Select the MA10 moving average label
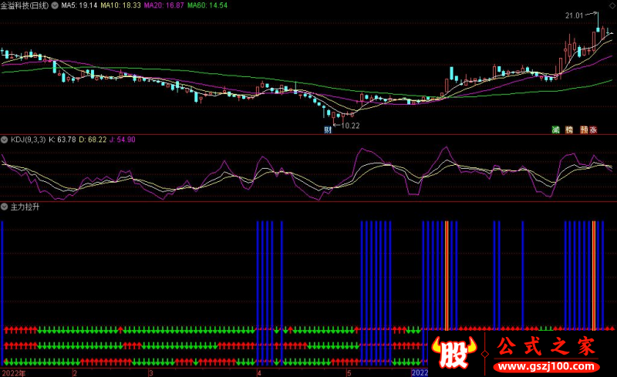The height and width of the screenshot is (377, 617). coord(121,5)
